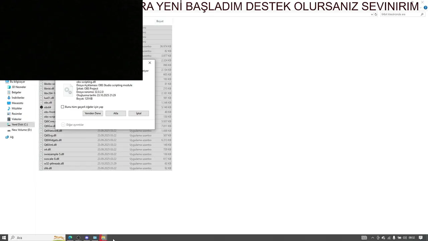Select file name swscale-8.dll

pos(51,159)
